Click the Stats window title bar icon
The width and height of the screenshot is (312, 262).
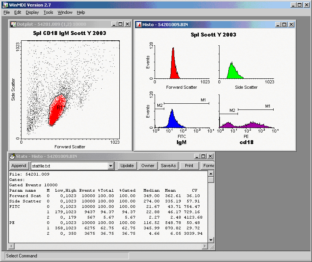pos(13,156)
